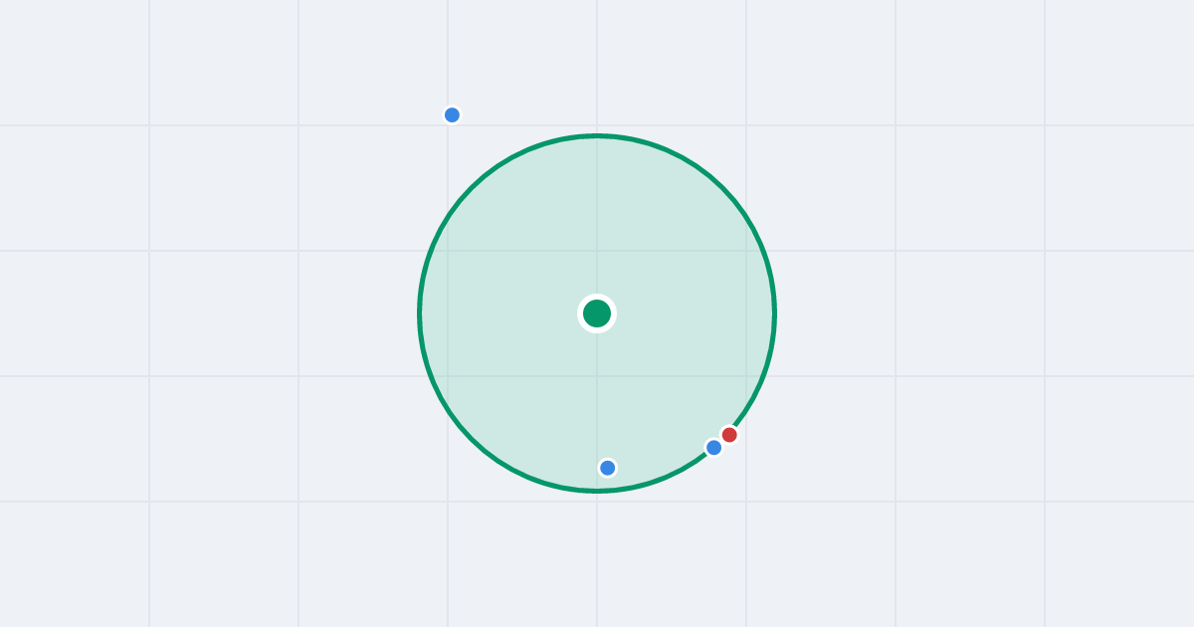1194x627 pixels.
Task: Click the circle outline at its bottommost point
Action: pos(597,491)
